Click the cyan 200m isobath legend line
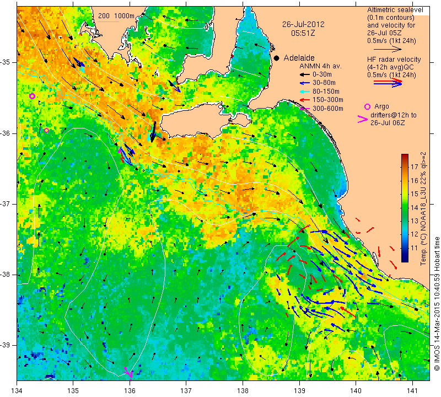This screenshot has width=441, height=397. pyautogui.click(x=109, y=22)
